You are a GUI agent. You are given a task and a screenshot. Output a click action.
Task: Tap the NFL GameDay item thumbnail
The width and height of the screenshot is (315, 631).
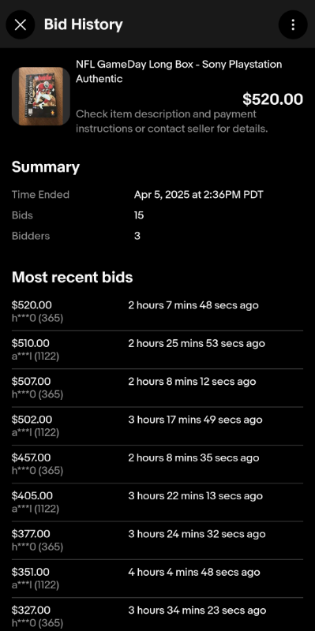41,96
